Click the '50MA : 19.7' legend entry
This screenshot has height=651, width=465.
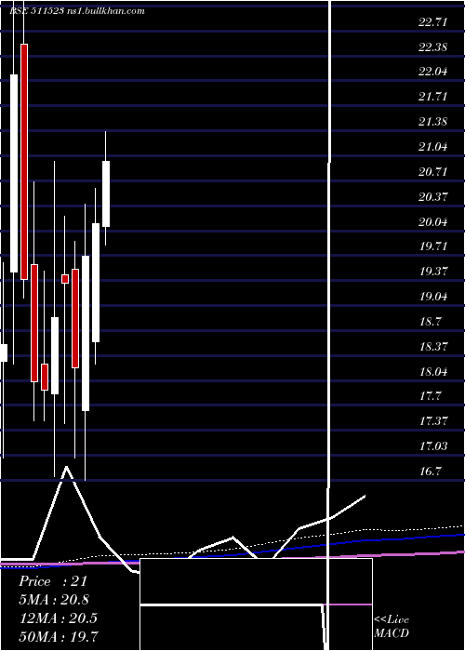pos(59,636)
